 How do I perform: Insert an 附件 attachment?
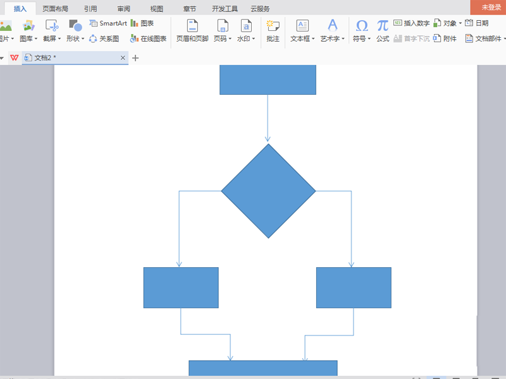pos(445,39)
